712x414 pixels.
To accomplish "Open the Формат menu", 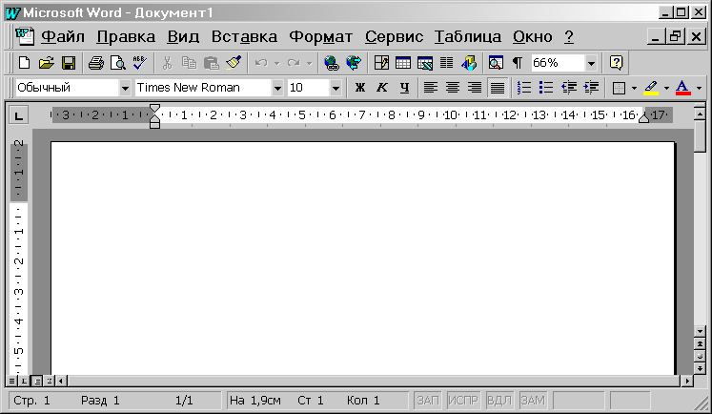I will [x=321, y=37].
